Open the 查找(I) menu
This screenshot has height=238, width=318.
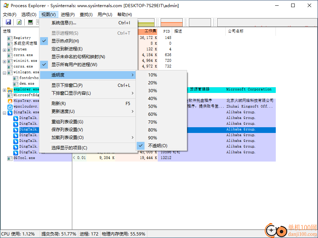tap(86, 15)
